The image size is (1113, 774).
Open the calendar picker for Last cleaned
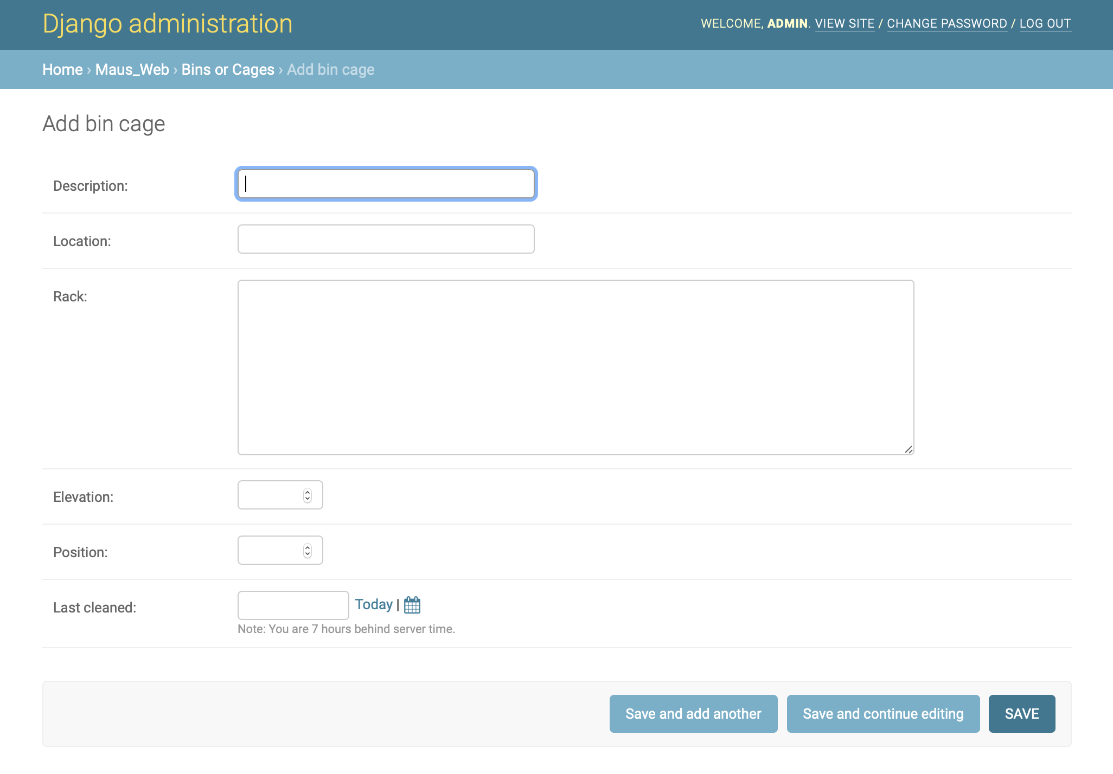click(412, 605)
